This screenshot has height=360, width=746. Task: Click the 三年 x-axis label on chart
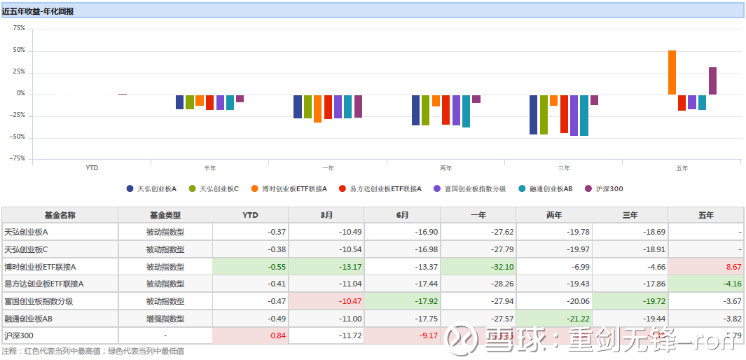pyautogui.click(x=565, y=168)
